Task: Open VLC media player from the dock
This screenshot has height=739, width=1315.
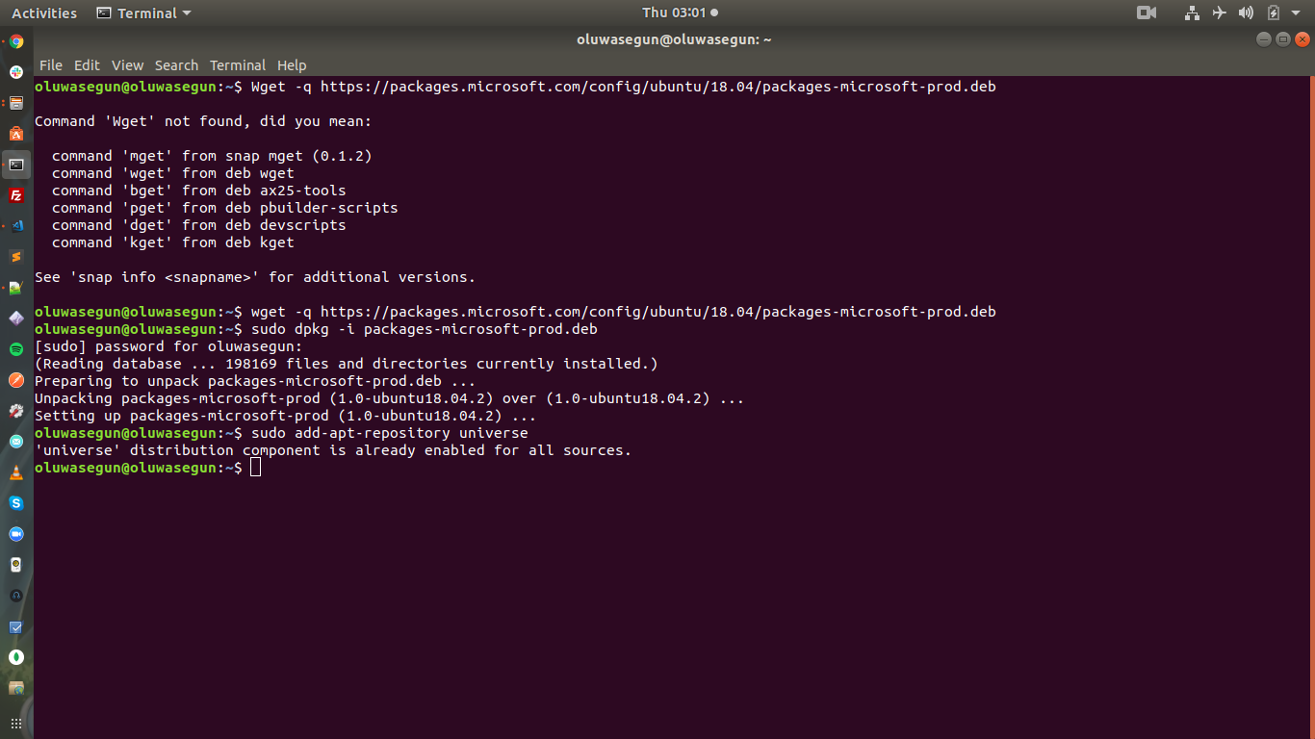Action: [x=15, y=472]
